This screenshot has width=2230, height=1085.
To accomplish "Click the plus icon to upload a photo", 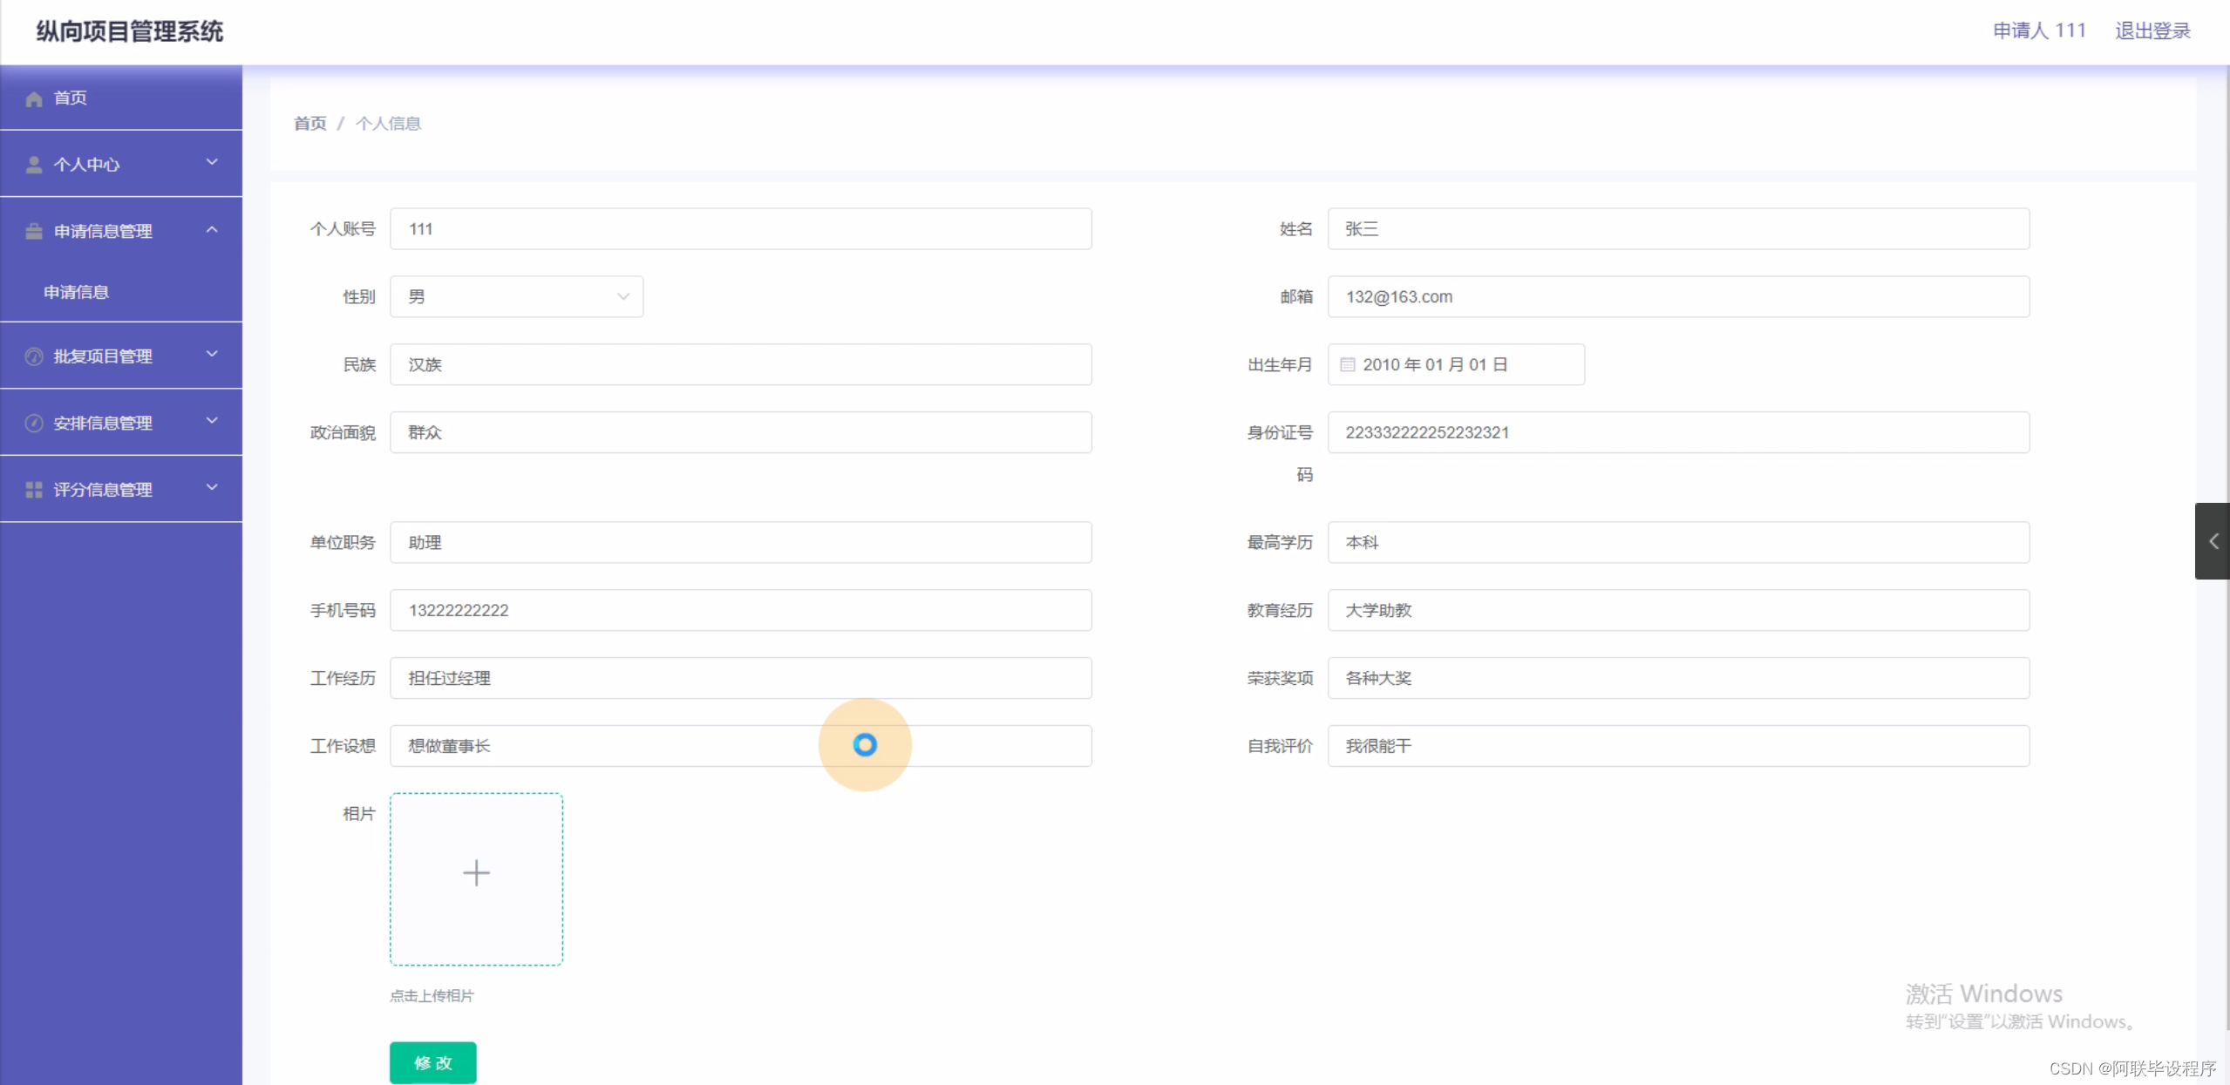I will point(476,872).
